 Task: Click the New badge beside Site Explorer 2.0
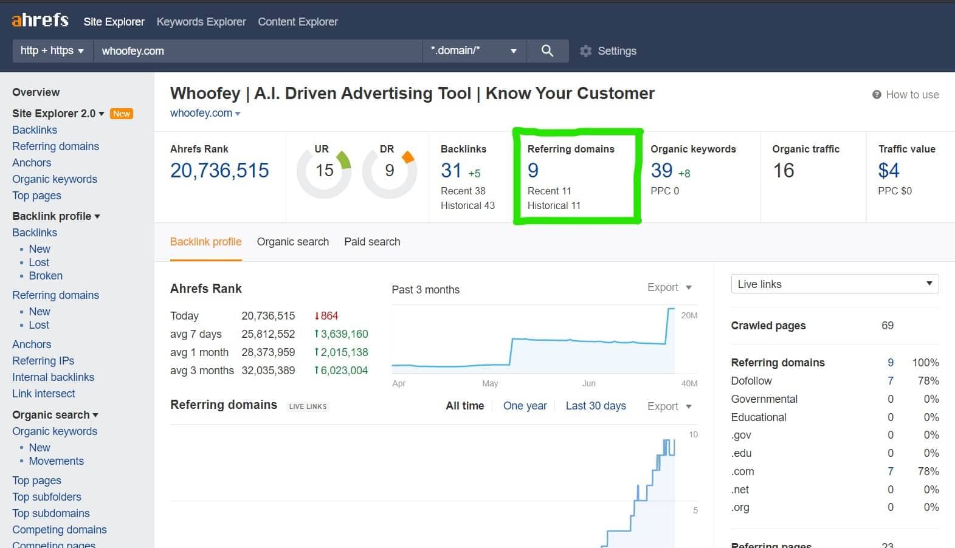point(121,114)
